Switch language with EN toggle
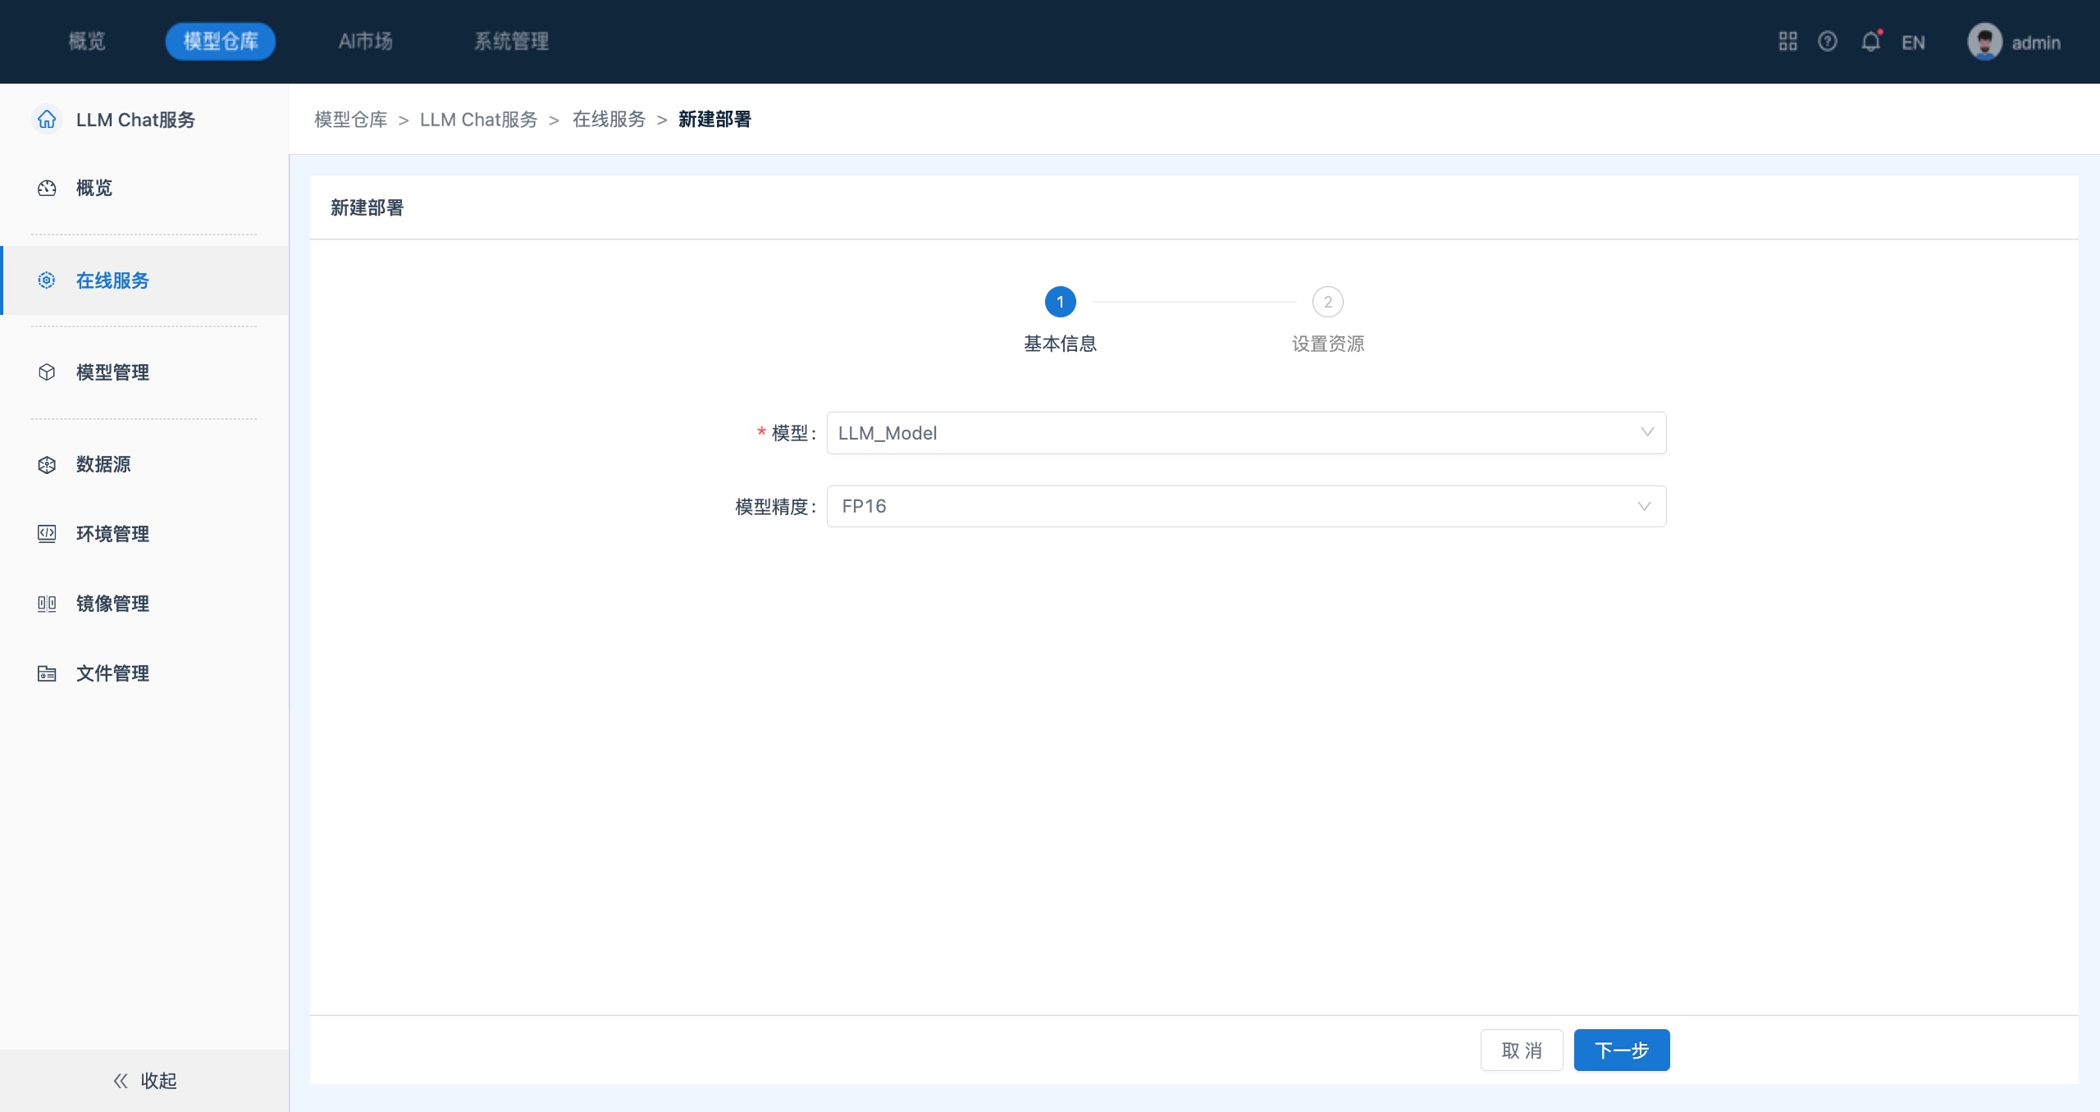The height and width of the screenshot is (1112, 2100). click(x=1913, y=43)
